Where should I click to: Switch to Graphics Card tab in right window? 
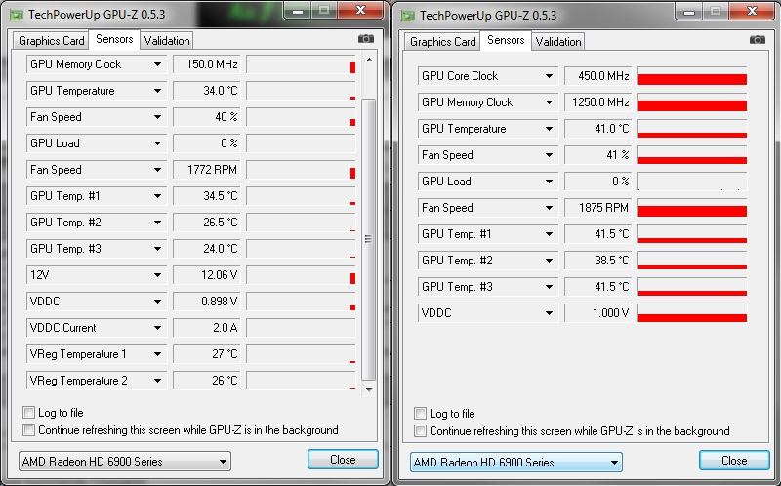tap(442, 42)
